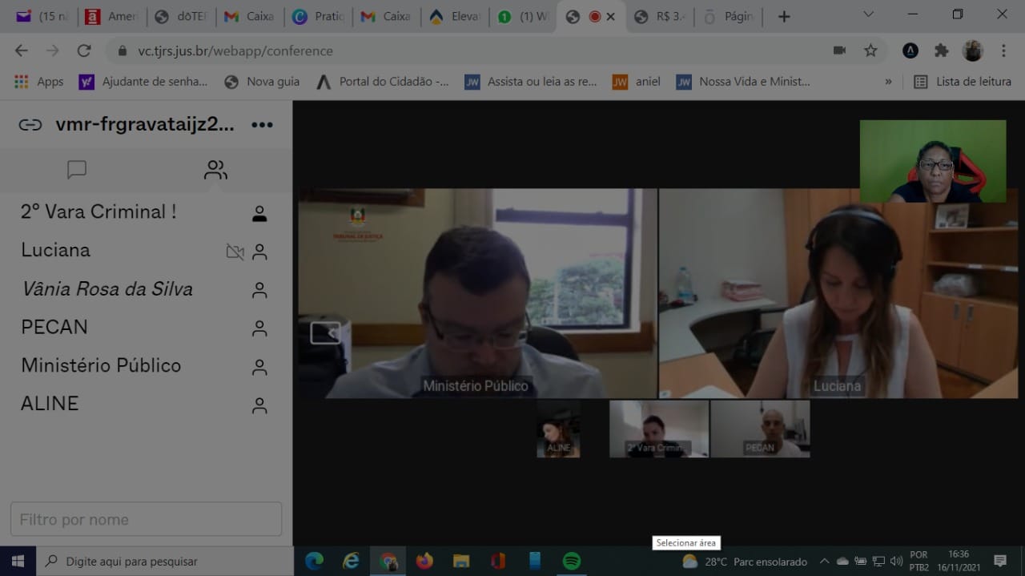Select the person icon beside PECAN
This screenshot has height=576, width=1025.
[x=259, y=328]
